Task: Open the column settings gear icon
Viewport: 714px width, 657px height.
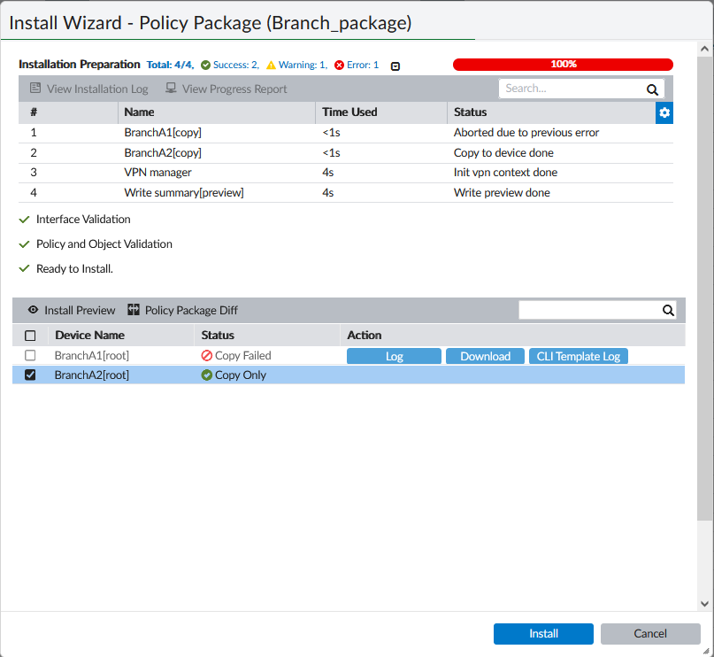Action: [x=664, y=112]
